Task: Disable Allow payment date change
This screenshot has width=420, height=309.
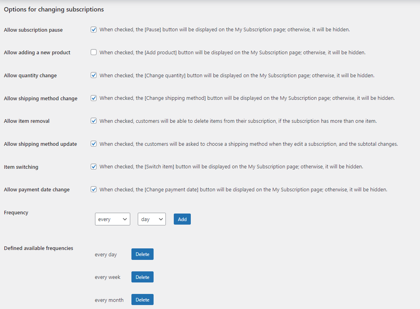Action: coord(93,189)
